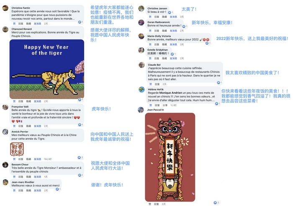
Task: Send message to Goran Radovanovic
Action: click(x=173, y=31)
